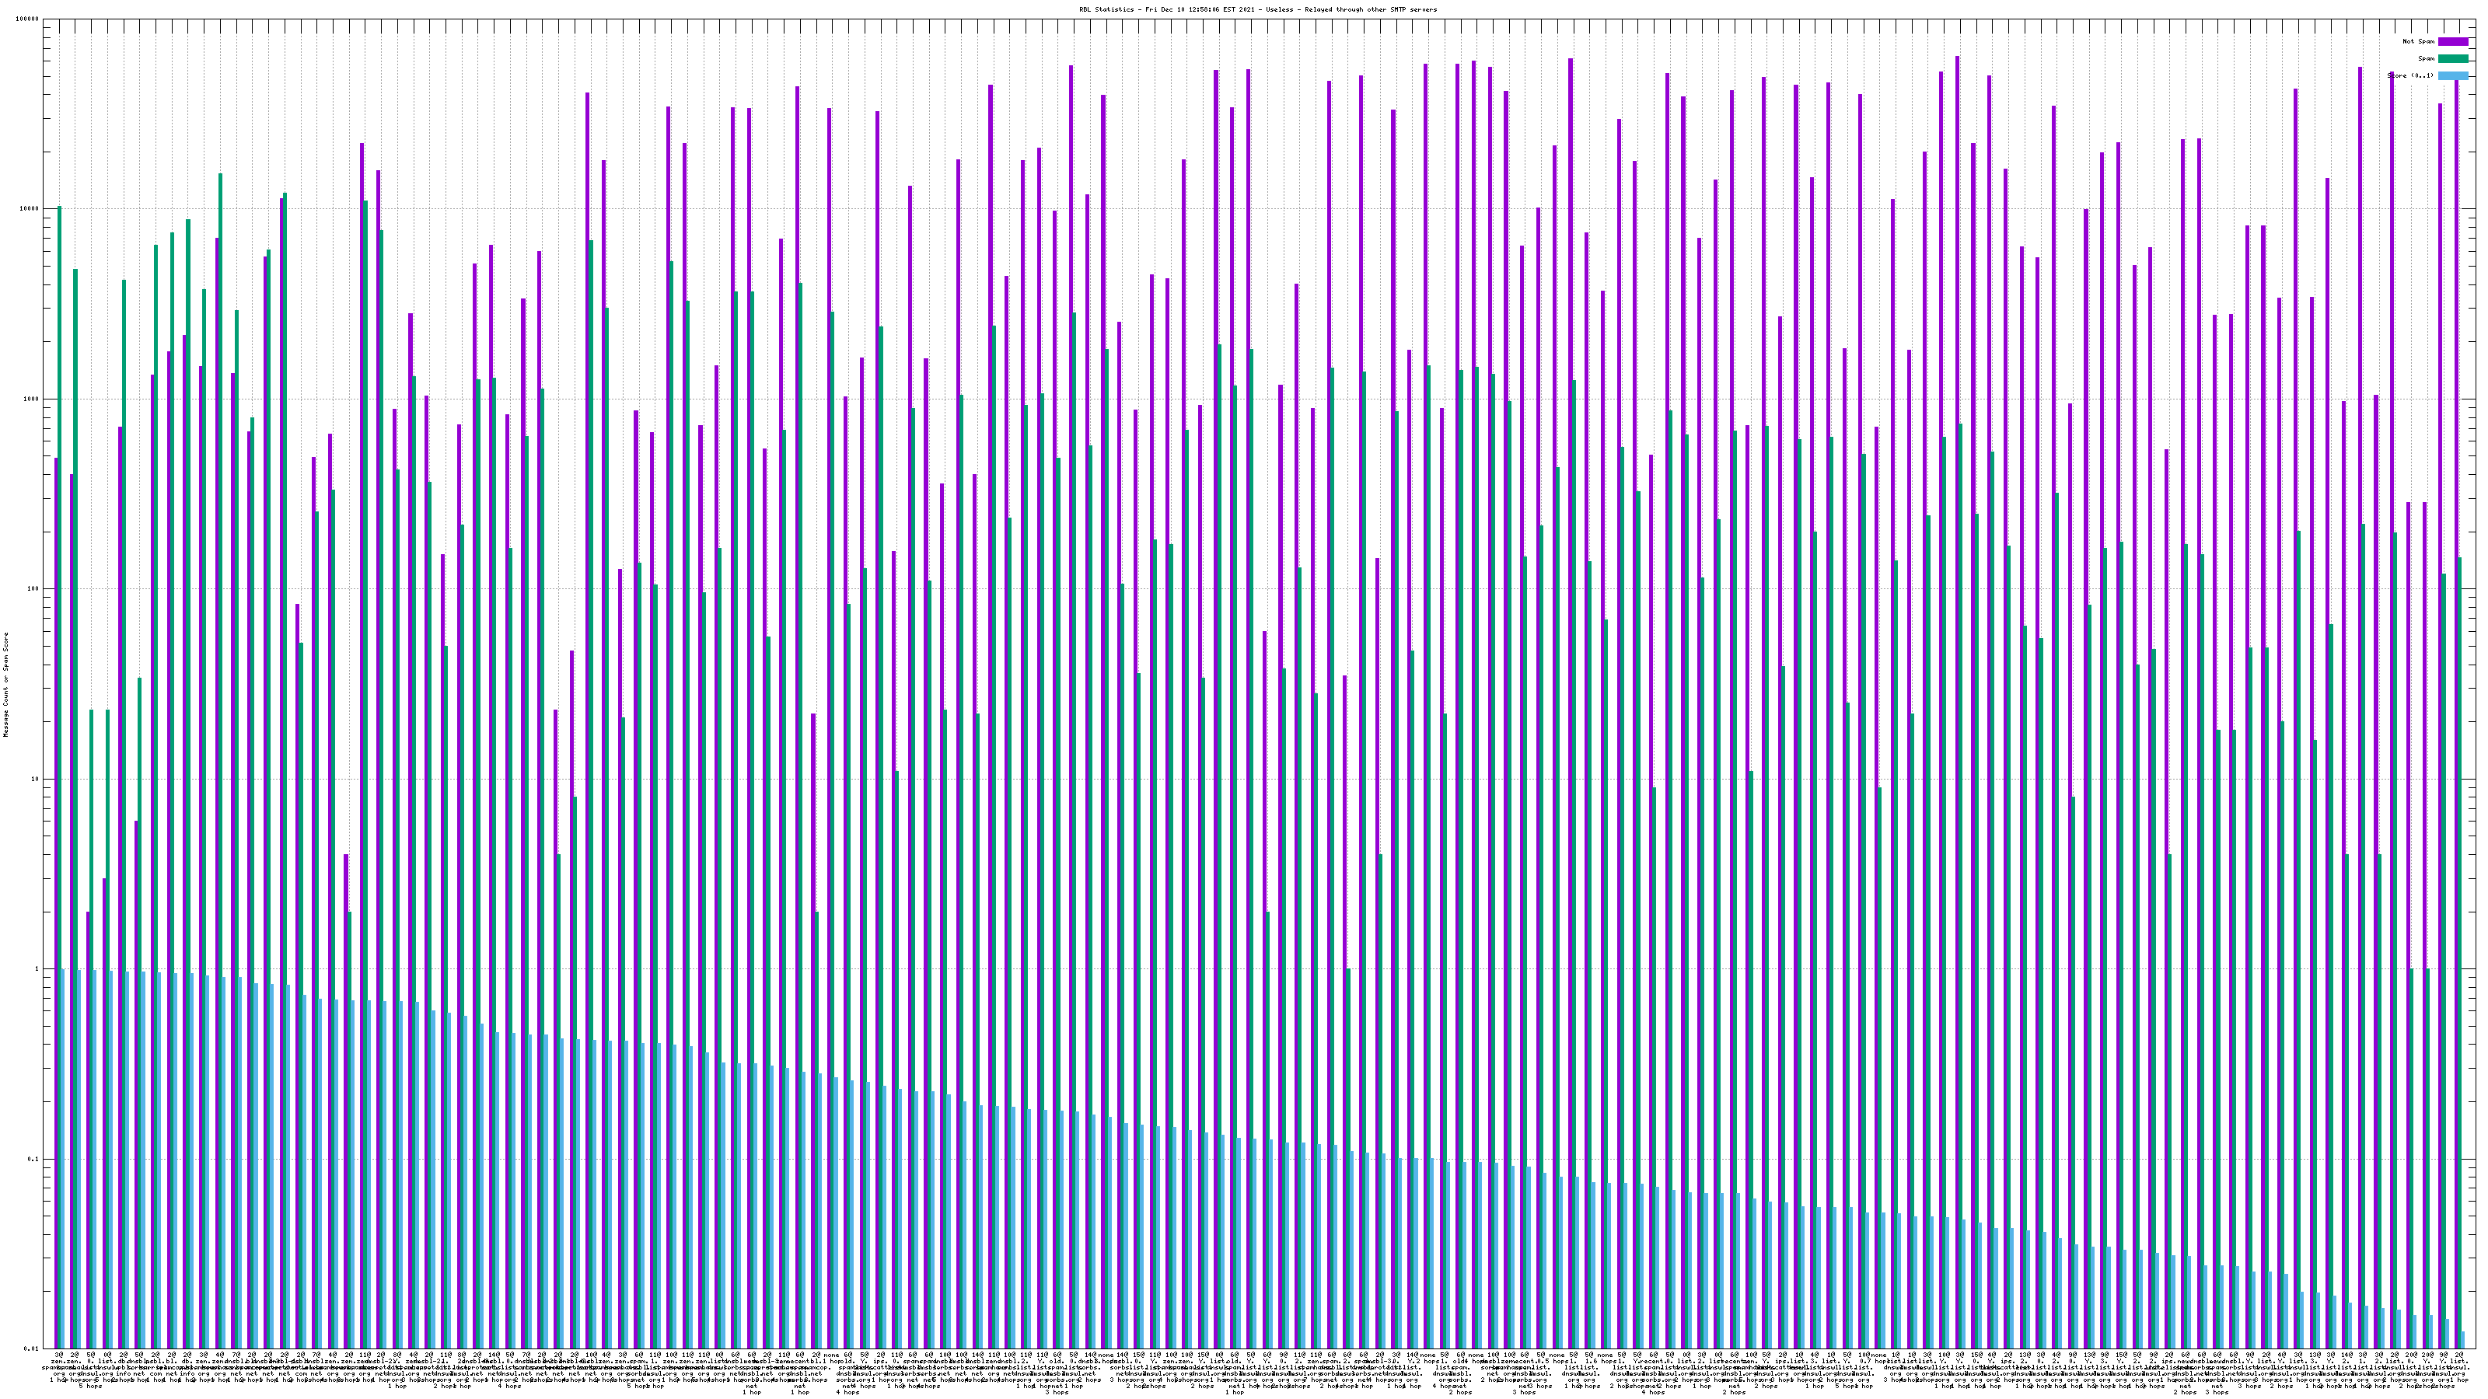Image resolution: width=2488 pixels, height=1399 pixels.
Task: Select the 'Score (0..1)' legend label text
Action: (2409, 75)
